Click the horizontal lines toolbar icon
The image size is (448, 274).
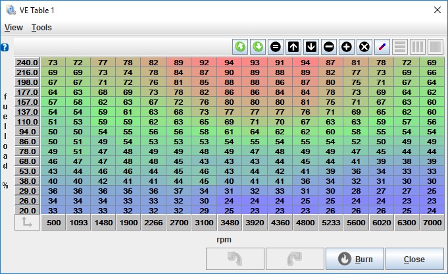400,47
